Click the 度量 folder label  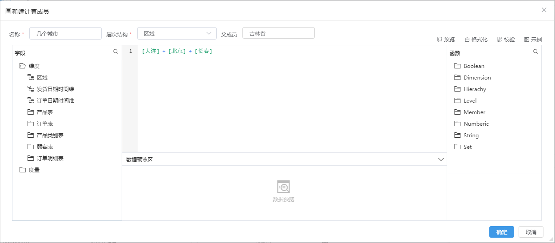(34, 170)
